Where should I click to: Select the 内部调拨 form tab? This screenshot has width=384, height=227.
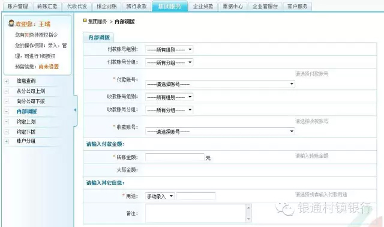click(x=98, y=37)
